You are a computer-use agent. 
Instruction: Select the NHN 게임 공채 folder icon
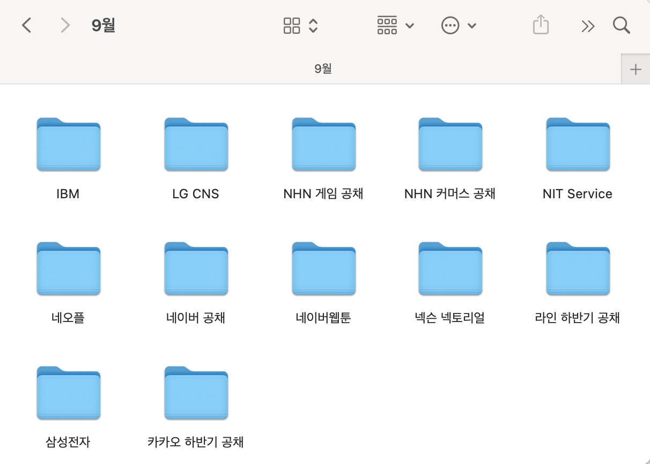324,144
